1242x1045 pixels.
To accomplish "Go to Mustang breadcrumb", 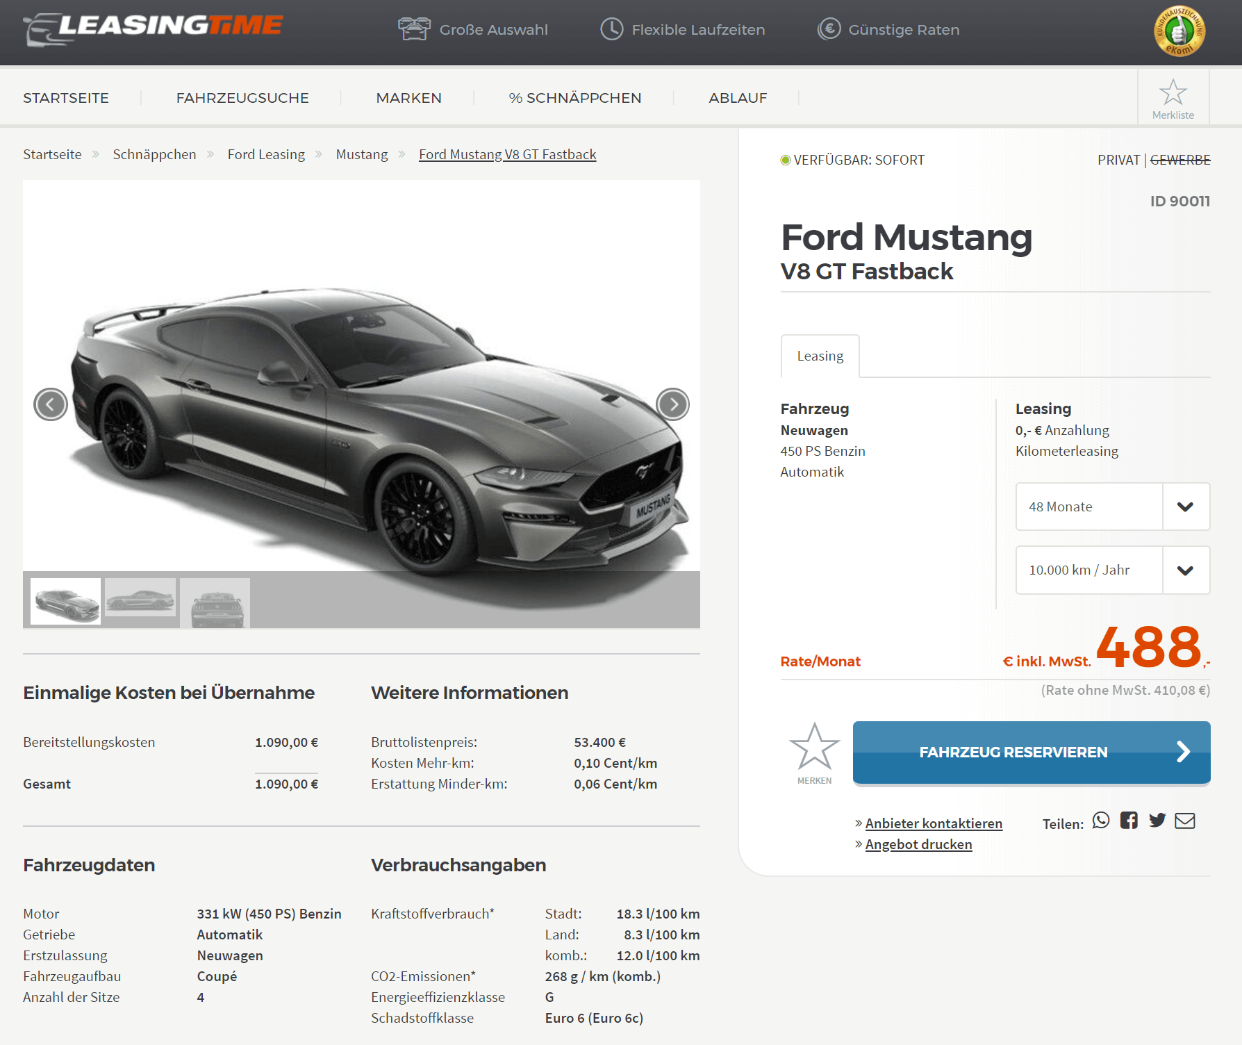I will (x=362, y=154).
